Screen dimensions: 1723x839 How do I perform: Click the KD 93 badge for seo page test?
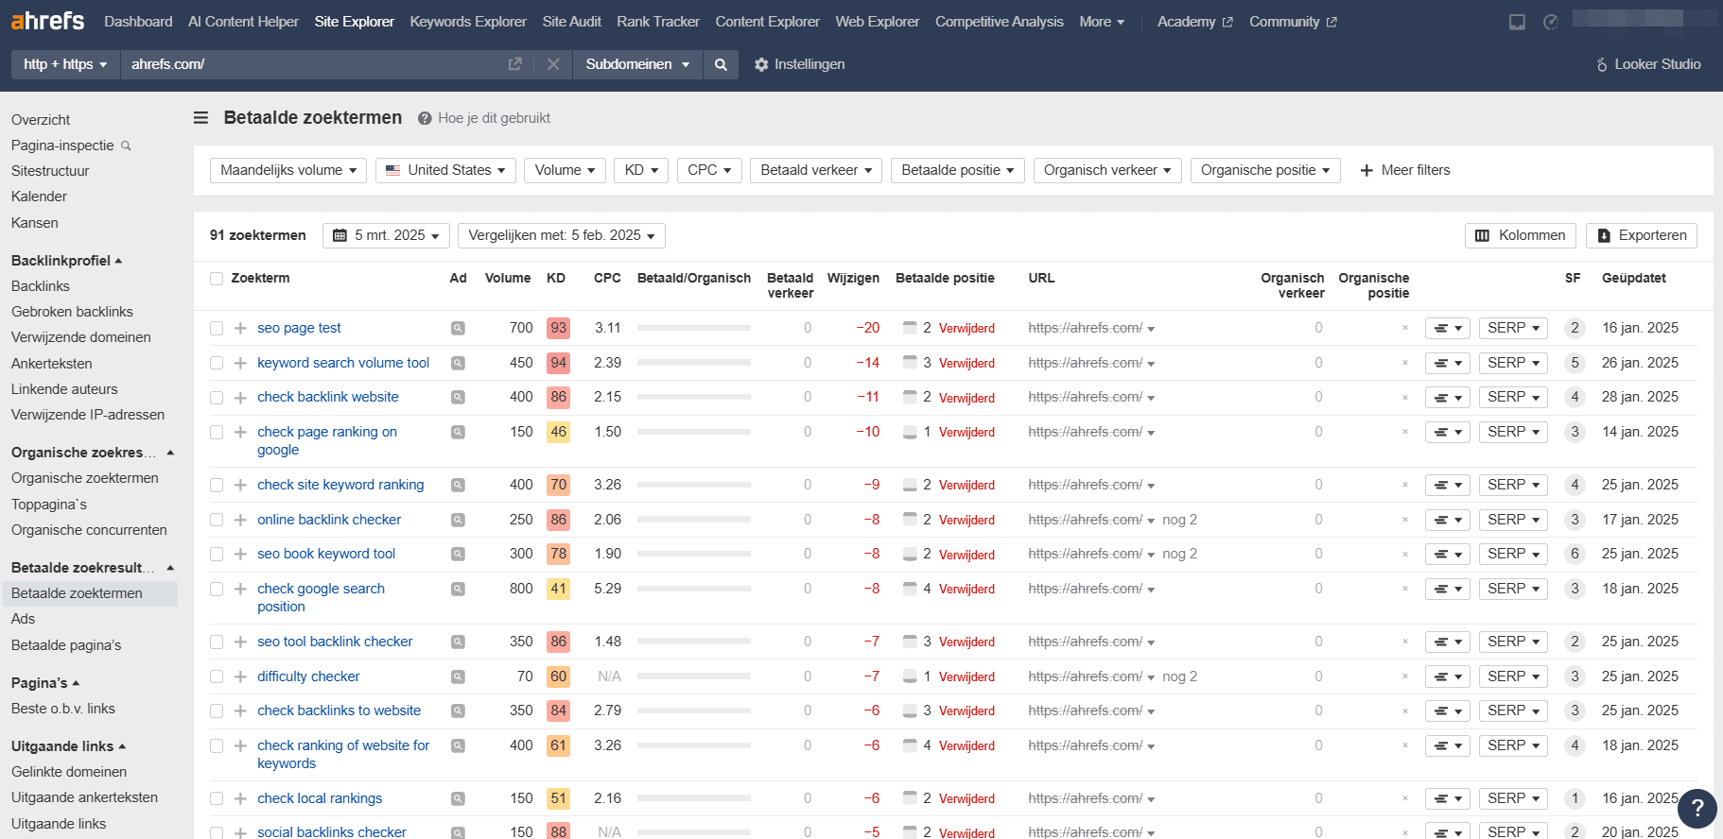pyautogui.click(x=559, y=328)
